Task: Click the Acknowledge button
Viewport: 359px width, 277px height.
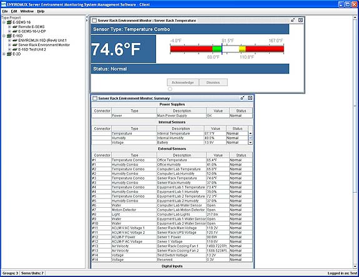Action: point(183,82)
